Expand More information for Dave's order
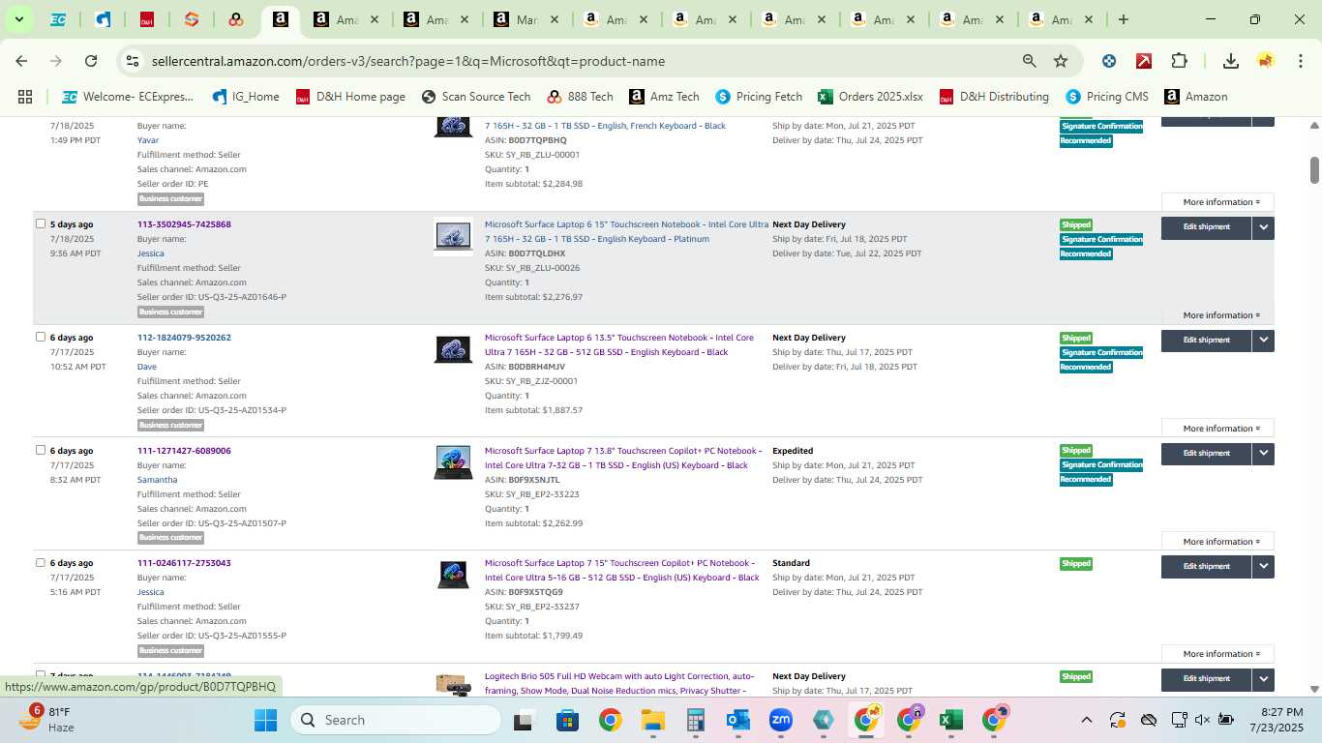Image resolution: width=1322 pixels, height=743 pixels. (x=1217, y=429)
